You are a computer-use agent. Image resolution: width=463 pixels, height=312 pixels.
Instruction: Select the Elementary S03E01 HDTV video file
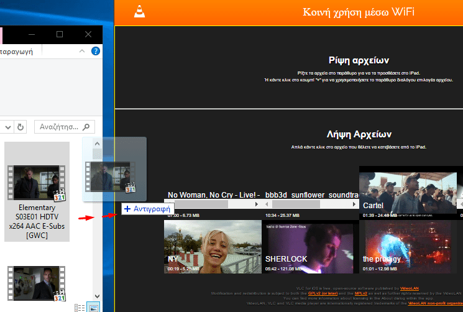37,191
